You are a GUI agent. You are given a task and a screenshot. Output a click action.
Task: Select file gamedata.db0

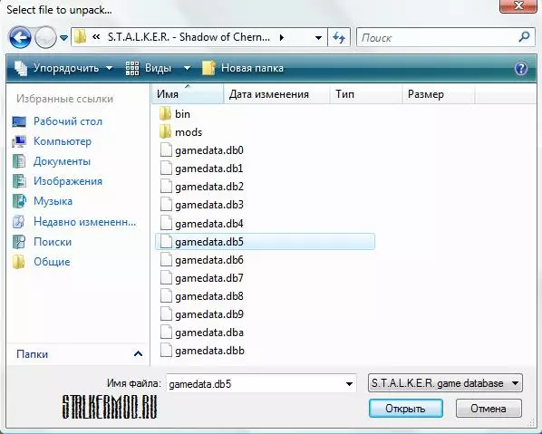[x=202, y=150]
